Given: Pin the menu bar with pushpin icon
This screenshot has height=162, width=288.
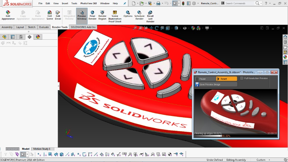Looking at the screenshot, I should pyautogui.click(x=125, y=3).
